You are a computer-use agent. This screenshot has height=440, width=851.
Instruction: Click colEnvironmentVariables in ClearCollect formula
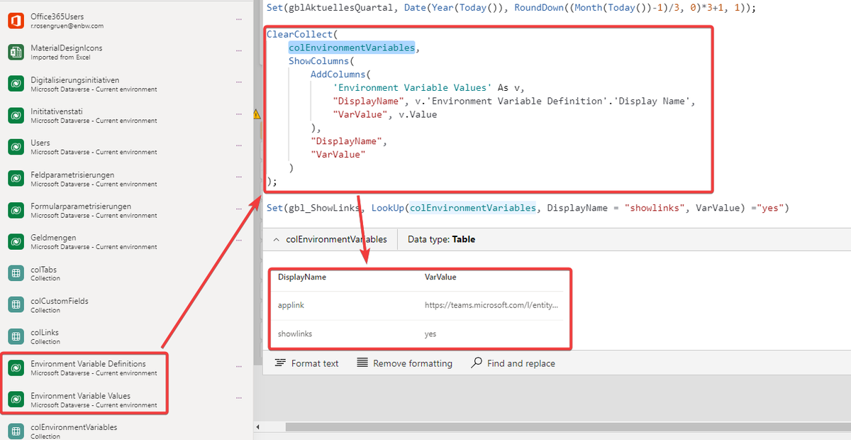[352, 48]
